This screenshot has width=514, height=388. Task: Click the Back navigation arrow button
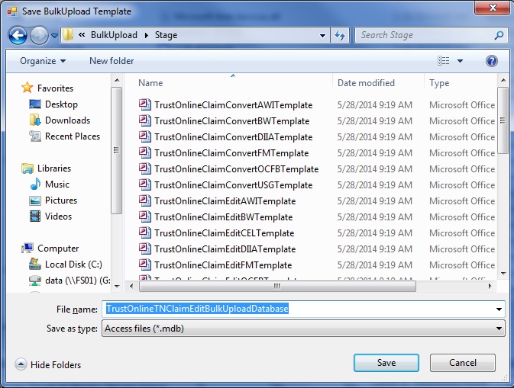(x=18, y=35)
